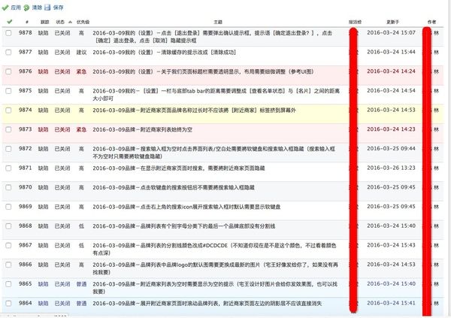Open issue number 9868 link

point(26,226)
